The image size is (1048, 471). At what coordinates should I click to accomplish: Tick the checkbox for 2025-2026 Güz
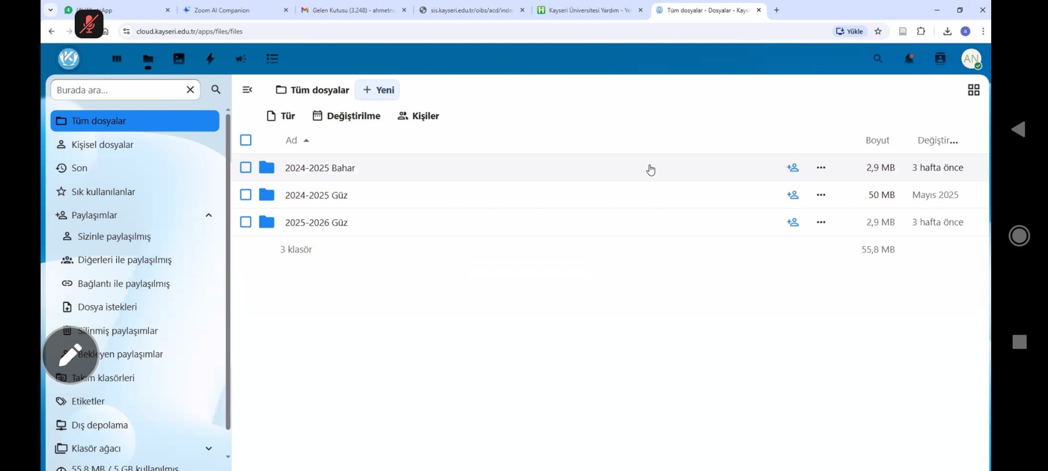[246, 222]
